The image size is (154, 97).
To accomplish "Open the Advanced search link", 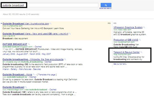I will 105,8.
